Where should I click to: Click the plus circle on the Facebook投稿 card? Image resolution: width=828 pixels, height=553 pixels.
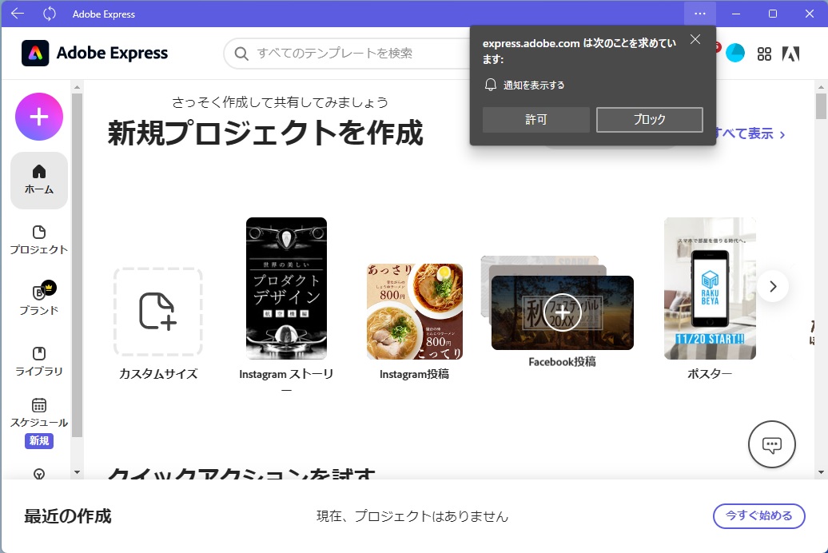coord(563,312)
